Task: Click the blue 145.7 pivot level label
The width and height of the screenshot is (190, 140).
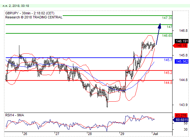Action: pyautogui.click(x=168, y=60)
